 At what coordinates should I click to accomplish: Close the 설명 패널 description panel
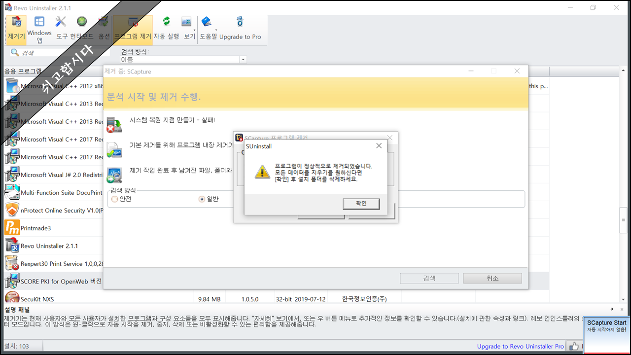623,309
